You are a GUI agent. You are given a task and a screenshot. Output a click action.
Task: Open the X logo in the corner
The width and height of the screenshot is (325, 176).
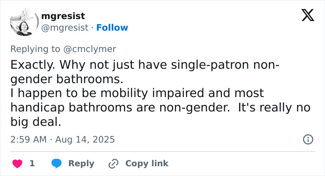[308, 15]
